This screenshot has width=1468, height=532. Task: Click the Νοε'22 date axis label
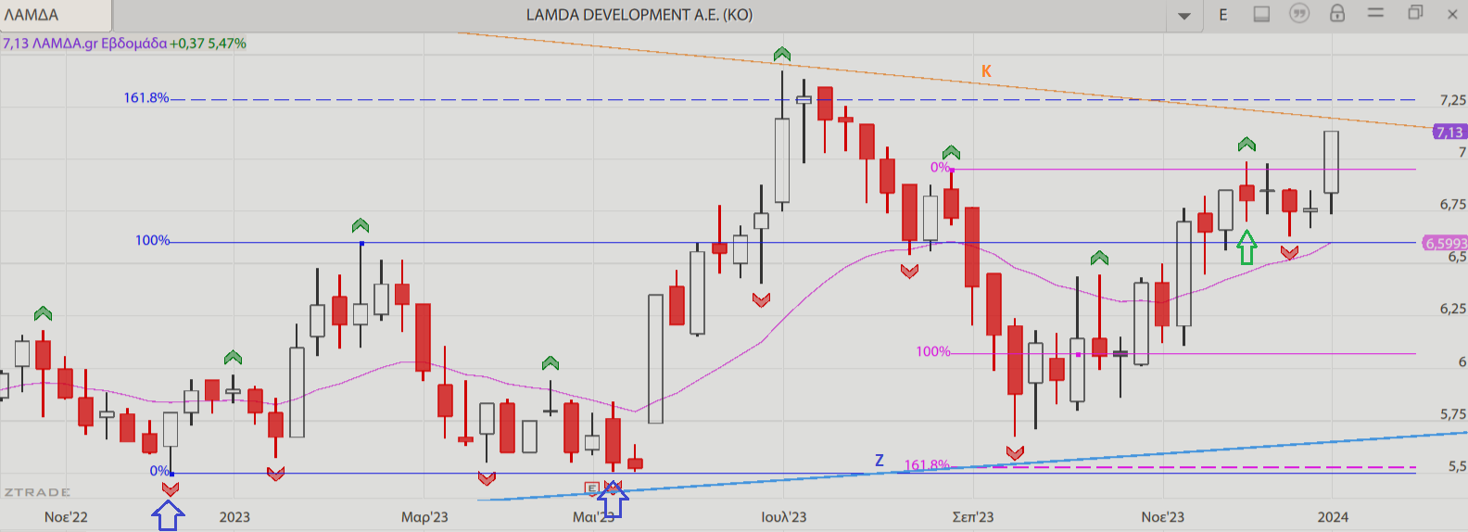tap(66, 517)
